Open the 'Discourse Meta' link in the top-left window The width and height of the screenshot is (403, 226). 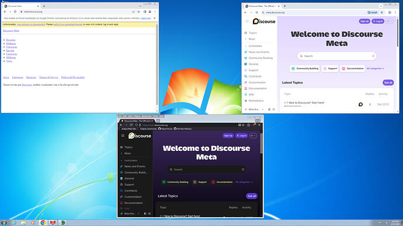pyautogui.click(x=11, y=30)
